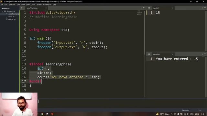Open codeTutorial.cpp in the sidebar

point(14,14)
